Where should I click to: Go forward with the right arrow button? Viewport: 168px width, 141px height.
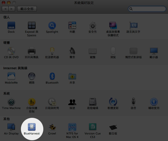(x=12, y=9)
